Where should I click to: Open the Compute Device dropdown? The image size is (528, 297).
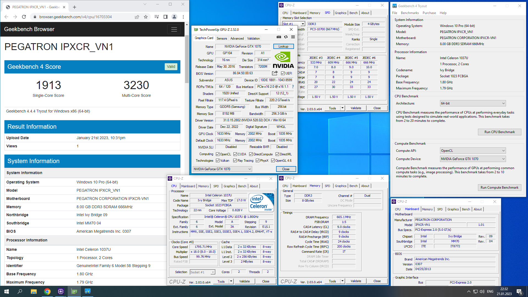click(x=473, y=159)
